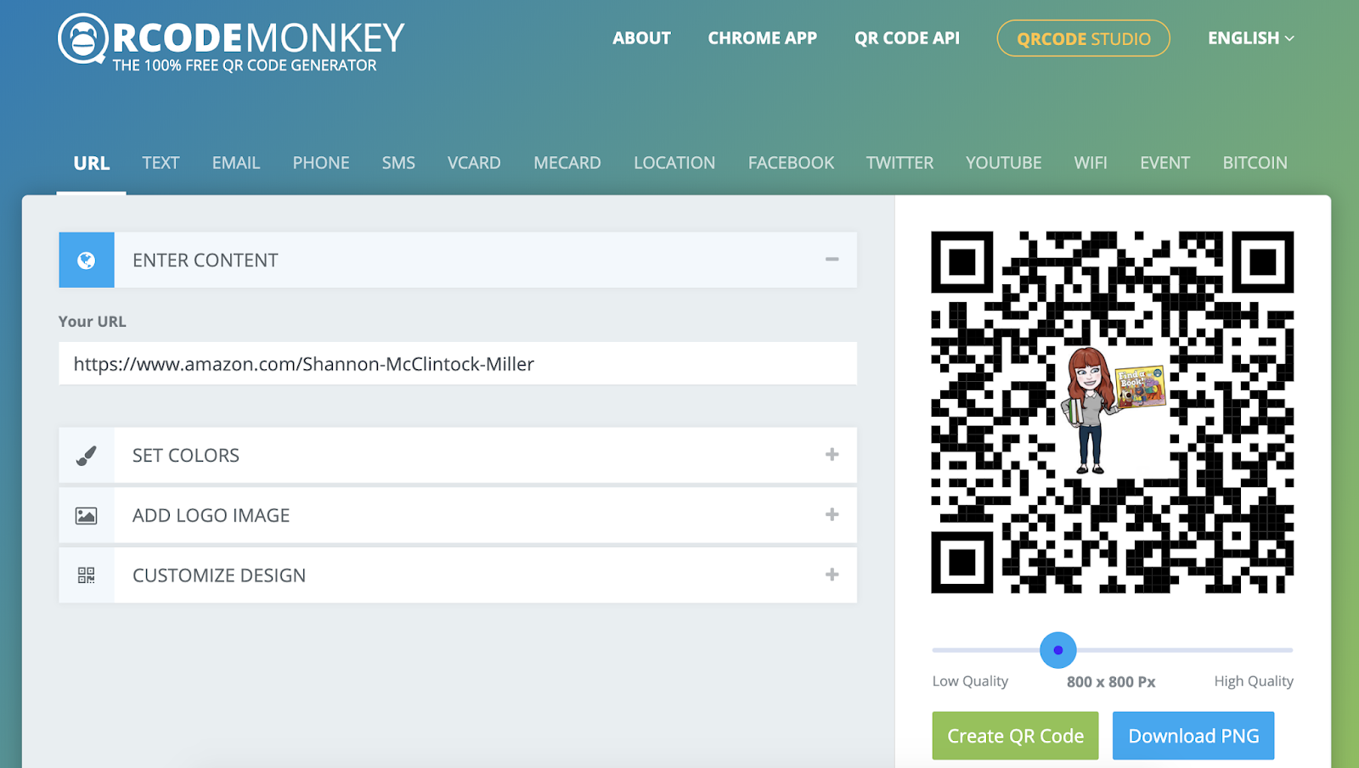Select the WIFI content type
The width and height of the screenshot is (1359, 768).
(1091, 163)
